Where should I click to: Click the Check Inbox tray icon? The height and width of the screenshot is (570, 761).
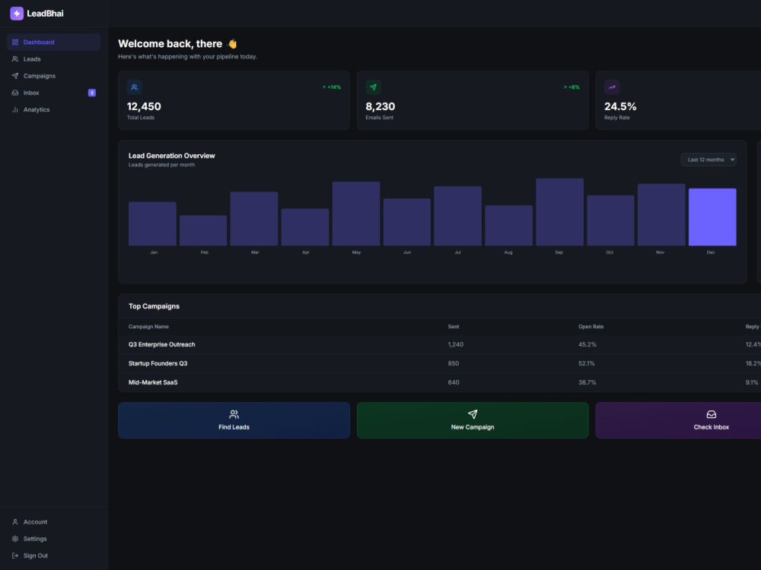click(x=712, y=414)
